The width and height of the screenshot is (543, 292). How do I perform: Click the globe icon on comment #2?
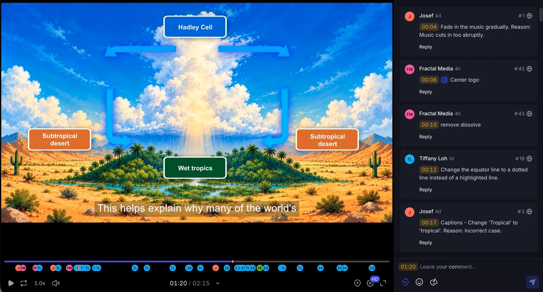tap(529, 212)
